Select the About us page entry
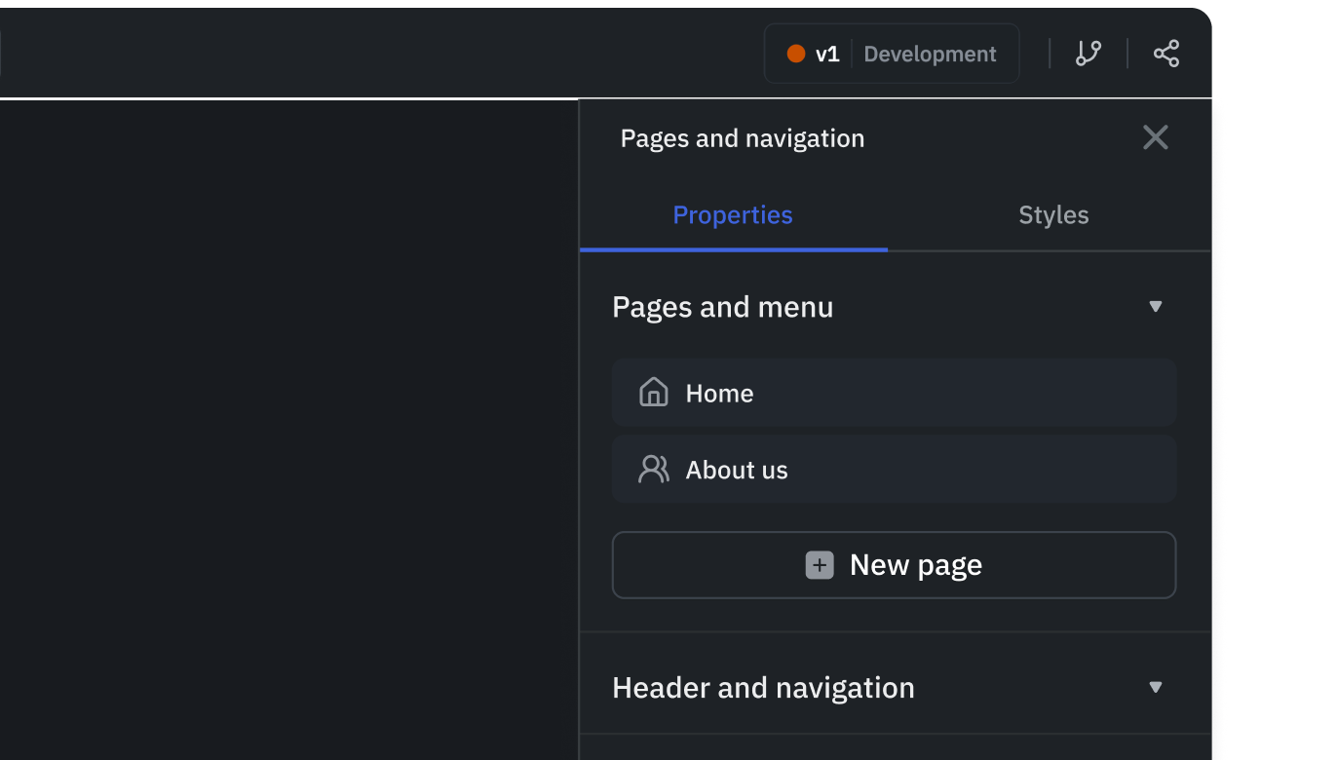The width and height of the screenshot is (1337, 760). coord(894,470)
